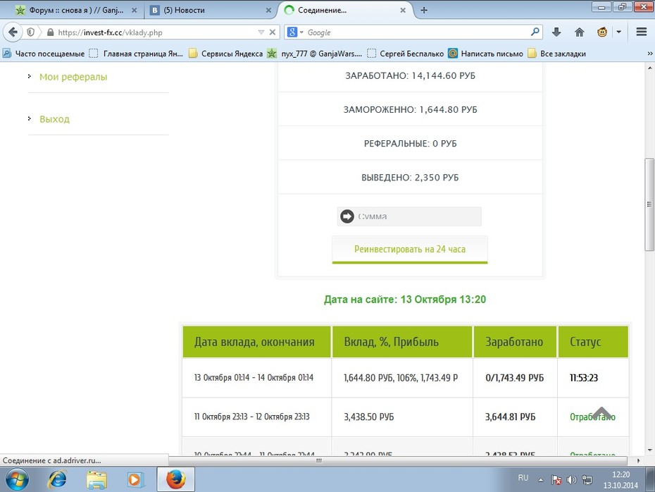Click the Greasemonkey monkey icon
655x492 pixels.
(602, 32)
